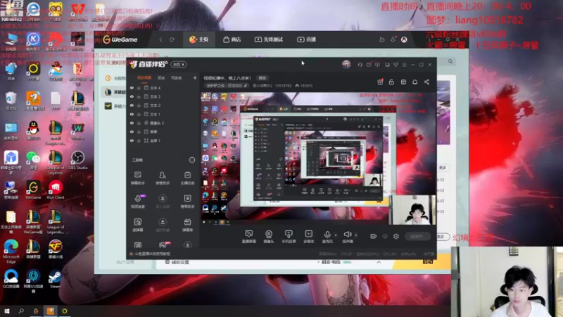
Task: Toggle the preview eye icon in bottom bar
Action: click(384, 236)
